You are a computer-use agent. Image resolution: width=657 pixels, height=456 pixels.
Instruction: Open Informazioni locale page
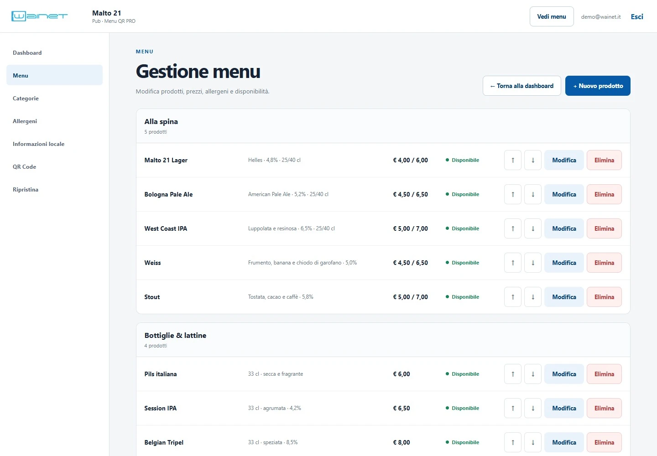click(x=54, y=144)
